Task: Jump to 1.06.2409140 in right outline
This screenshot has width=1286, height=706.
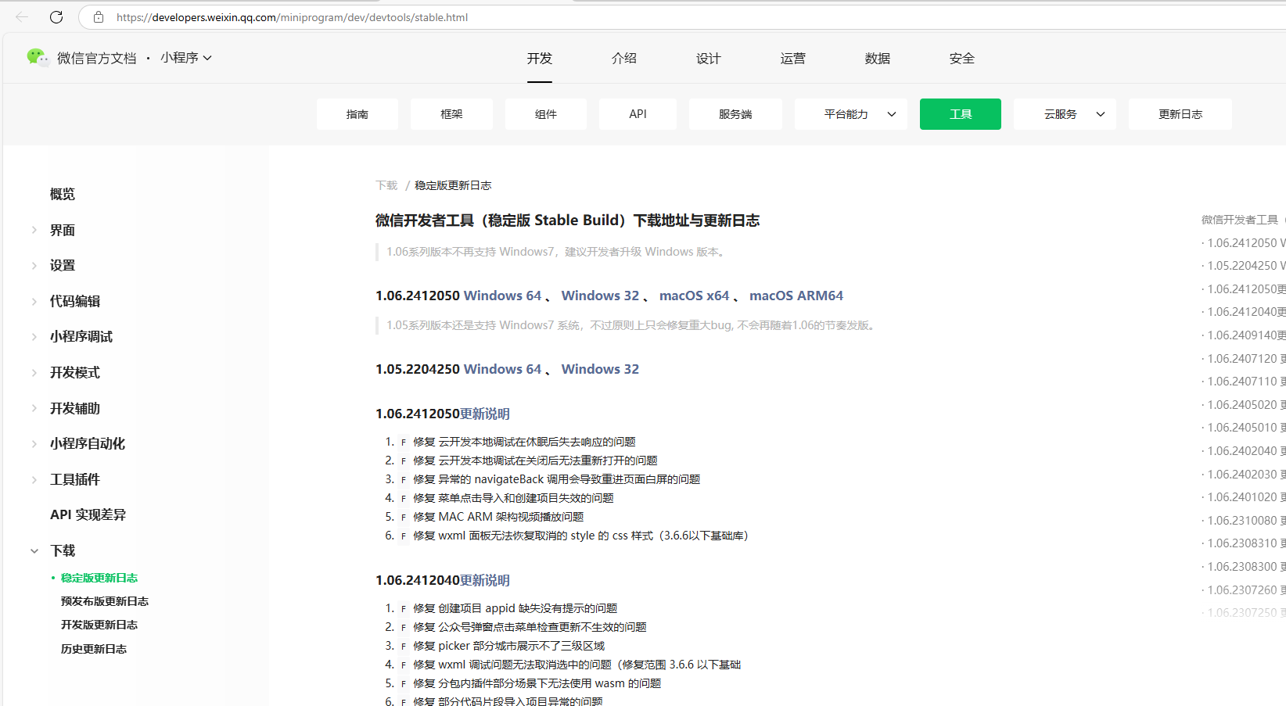Action: [x=1244, y=335]
